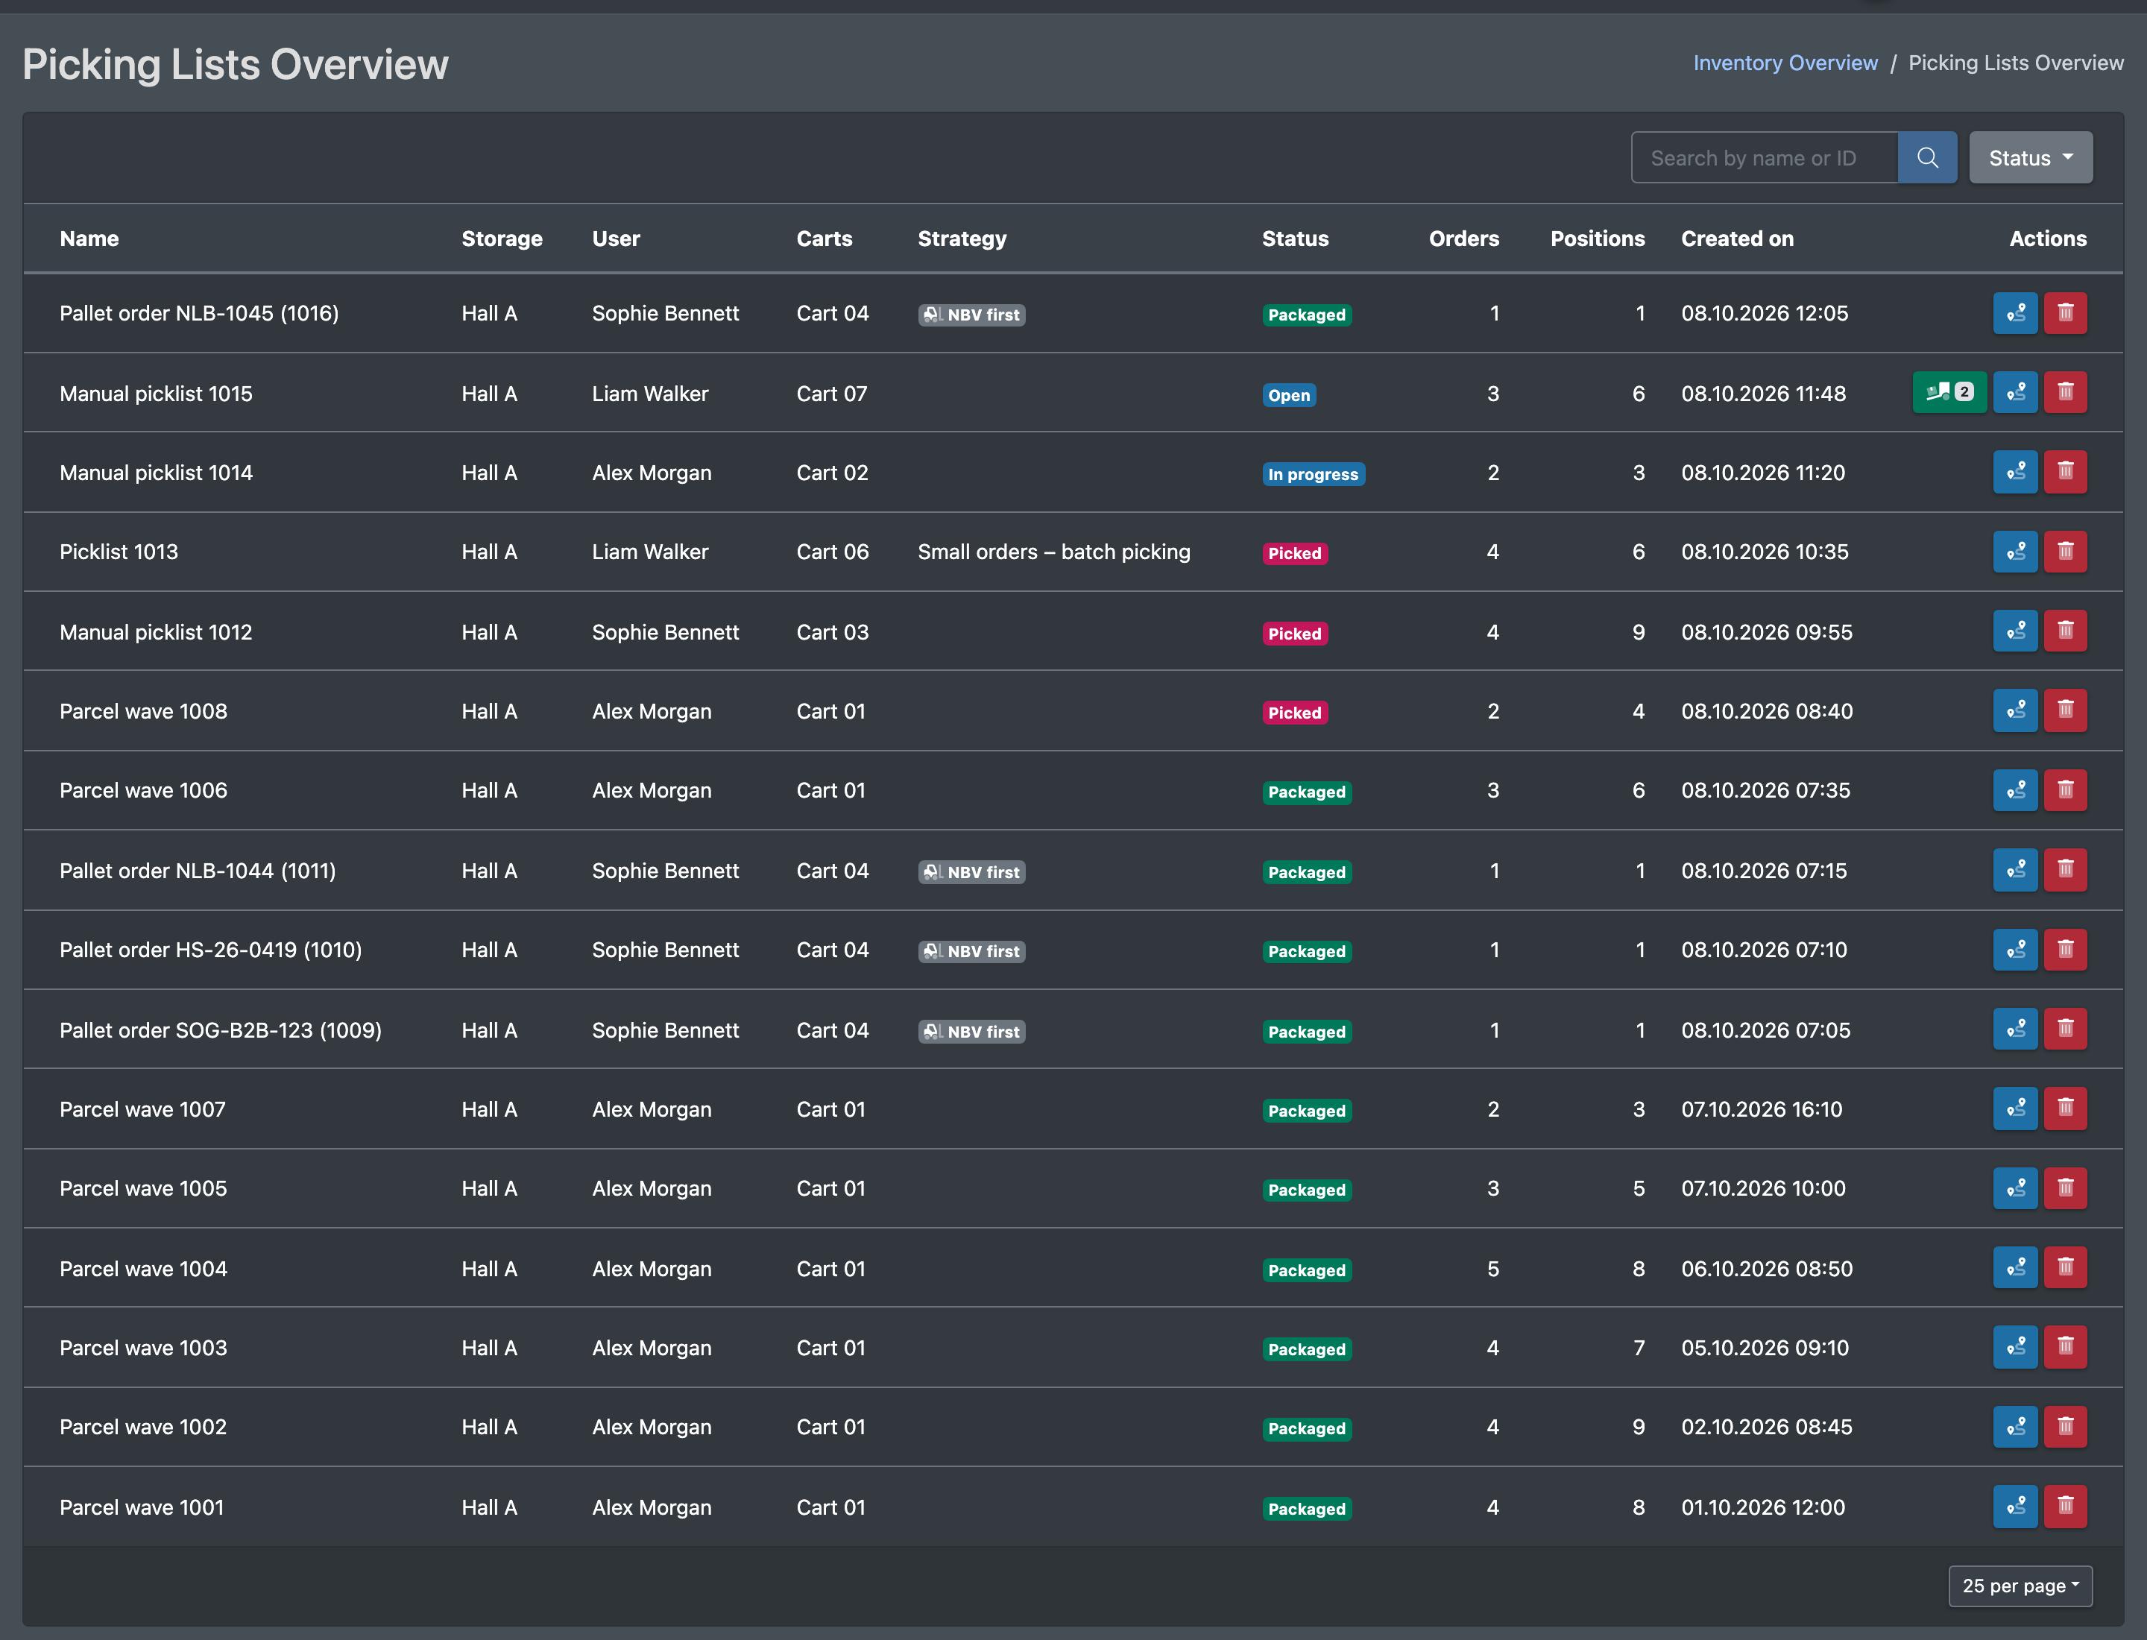The height and width of the screenshot is (1640, 2147).
Task: Click blue action icon for Manual picklist 1015
Action: coord(2015,392)
